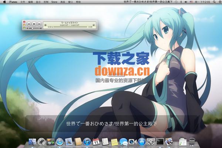Open System Preferences from the dock

[x=151, y=142]
